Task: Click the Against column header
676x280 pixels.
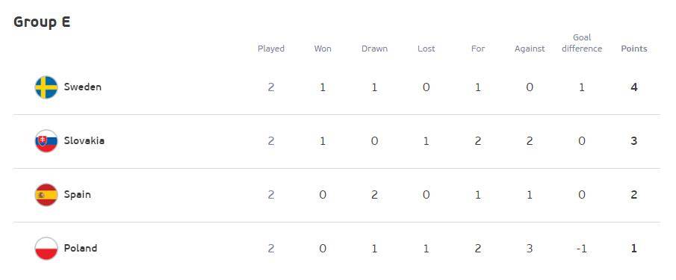Action: click(530, 49)
